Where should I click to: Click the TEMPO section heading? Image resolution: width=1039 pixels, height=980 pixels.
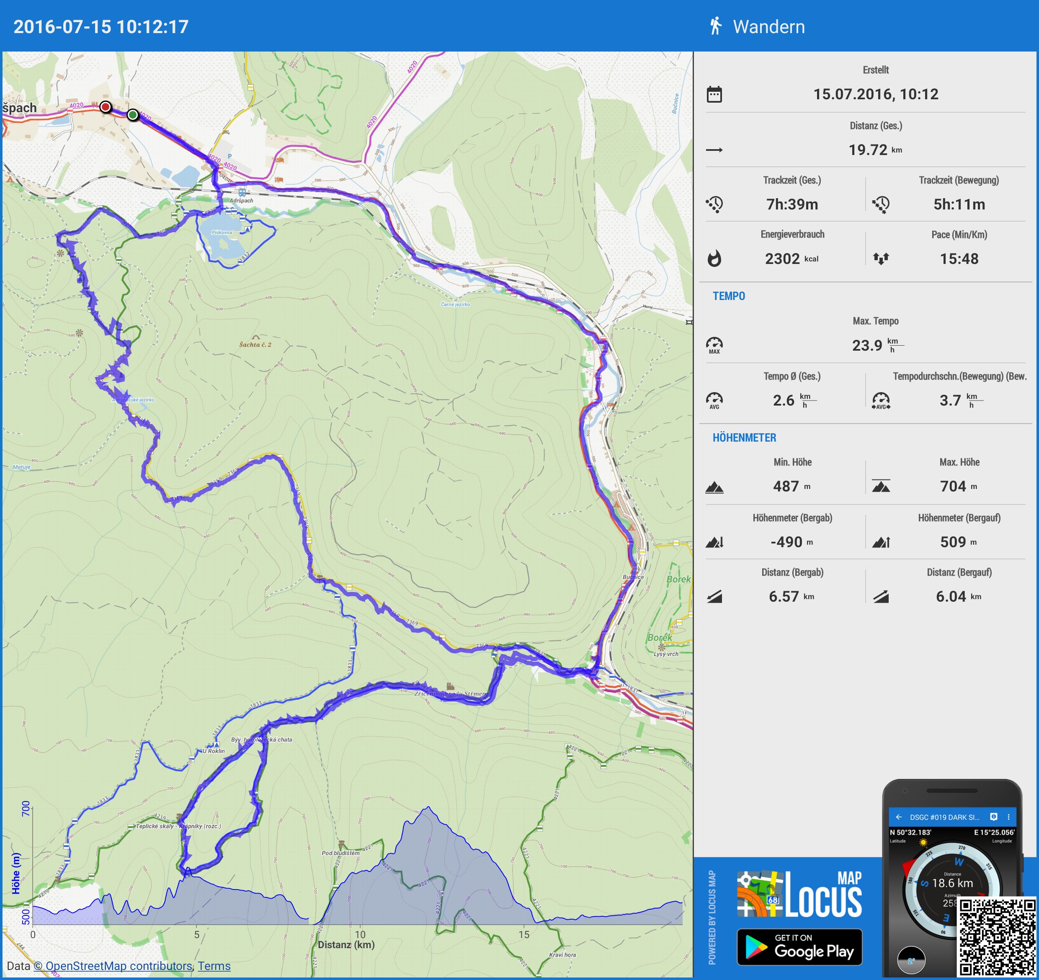[729, 296]
